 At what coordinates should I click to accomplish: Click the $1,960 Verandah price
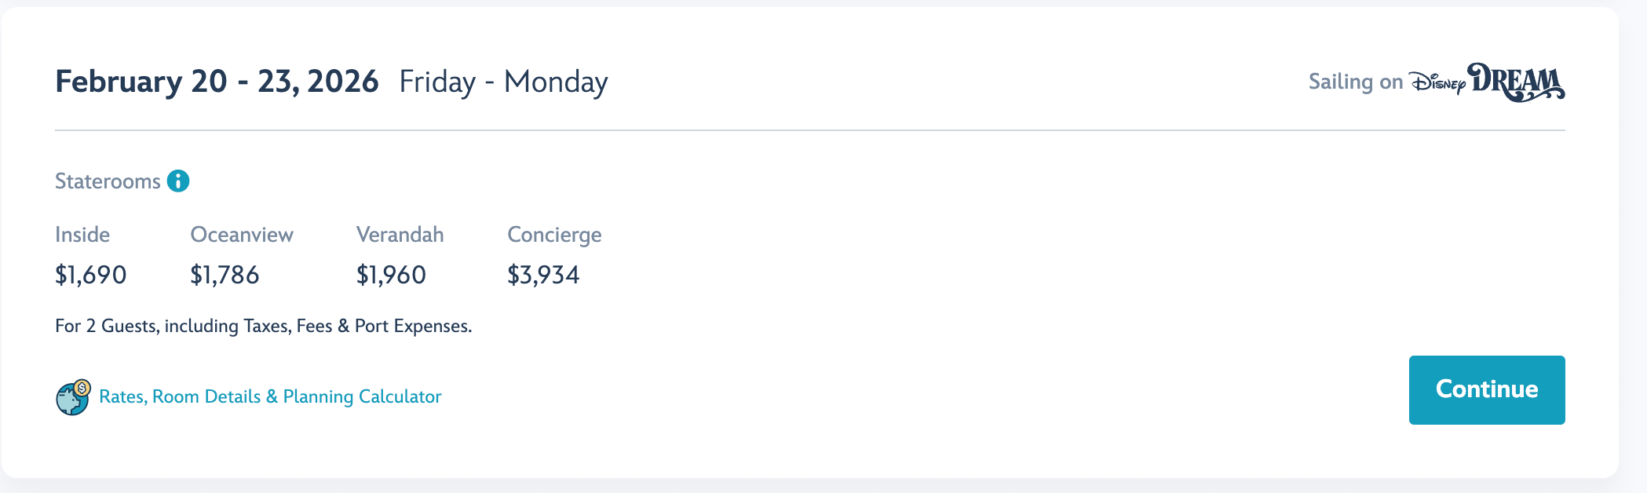[x=391, y=275]
